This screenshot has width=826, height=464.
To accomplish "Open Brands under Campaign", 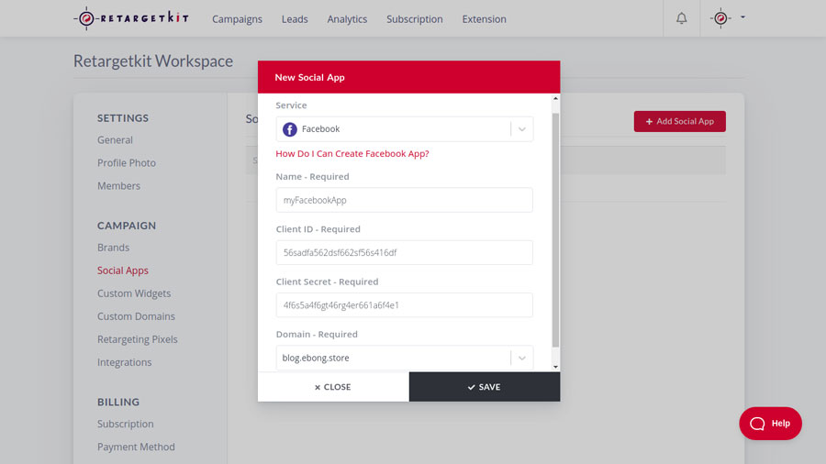I will [113, 248].
